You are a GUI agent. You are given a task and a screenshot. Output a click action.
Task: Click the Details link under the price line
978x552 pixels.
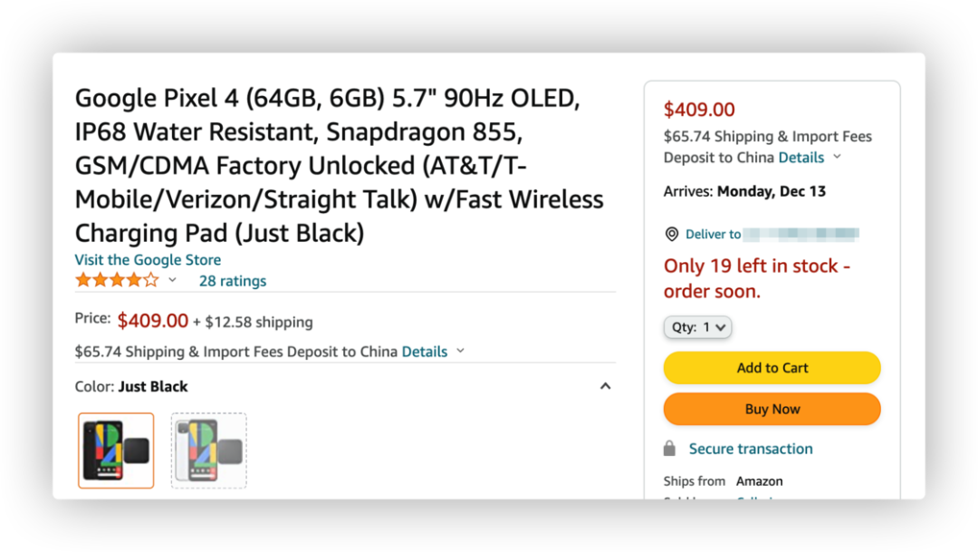click(424, 352)
